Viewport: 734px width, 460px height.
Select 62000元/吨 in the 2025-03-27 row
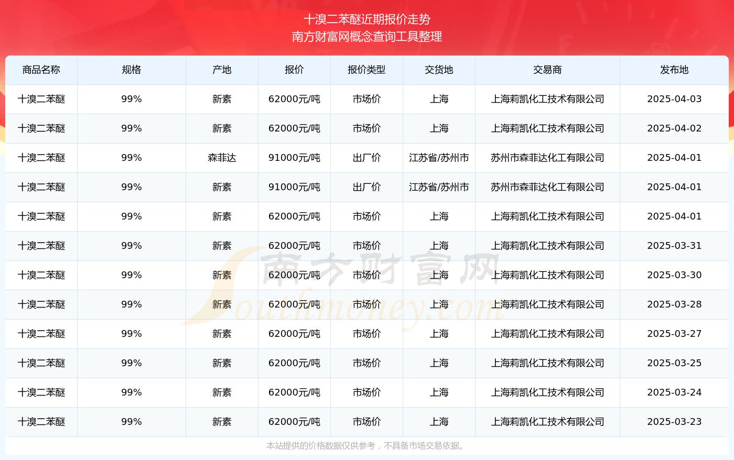(x=294, y=334)
